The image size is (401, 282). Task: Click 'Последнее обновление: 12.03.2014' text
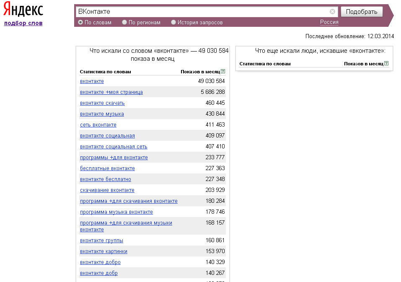(349, 36)
